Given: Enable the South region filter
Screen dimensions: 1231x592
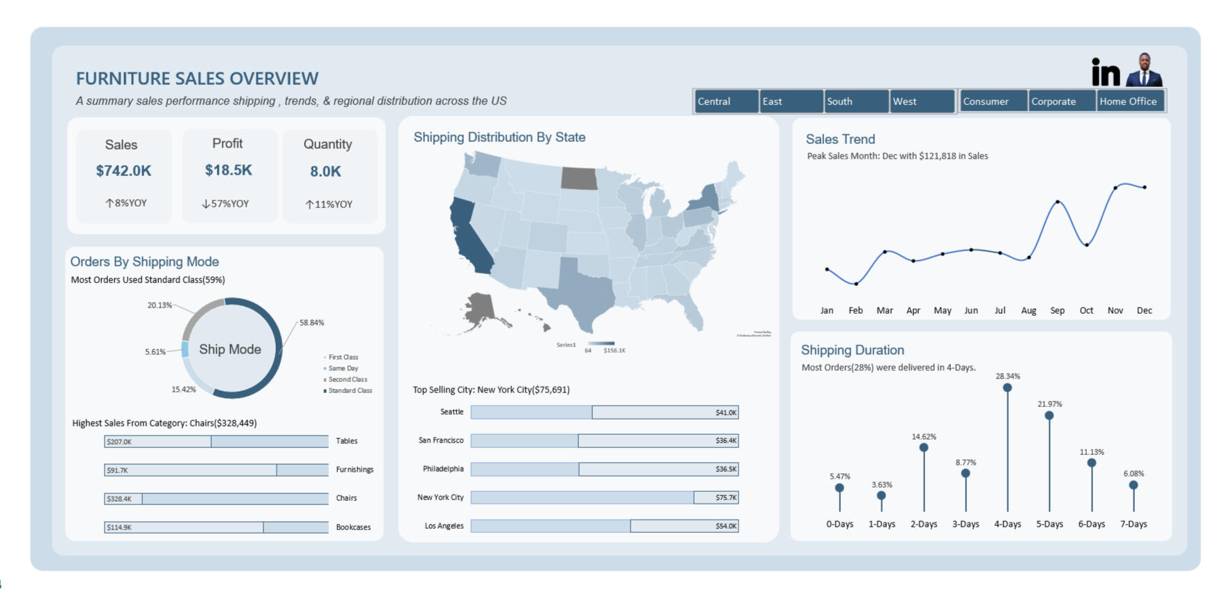Looking at the screenshot, I should click(x=855, y=102).
